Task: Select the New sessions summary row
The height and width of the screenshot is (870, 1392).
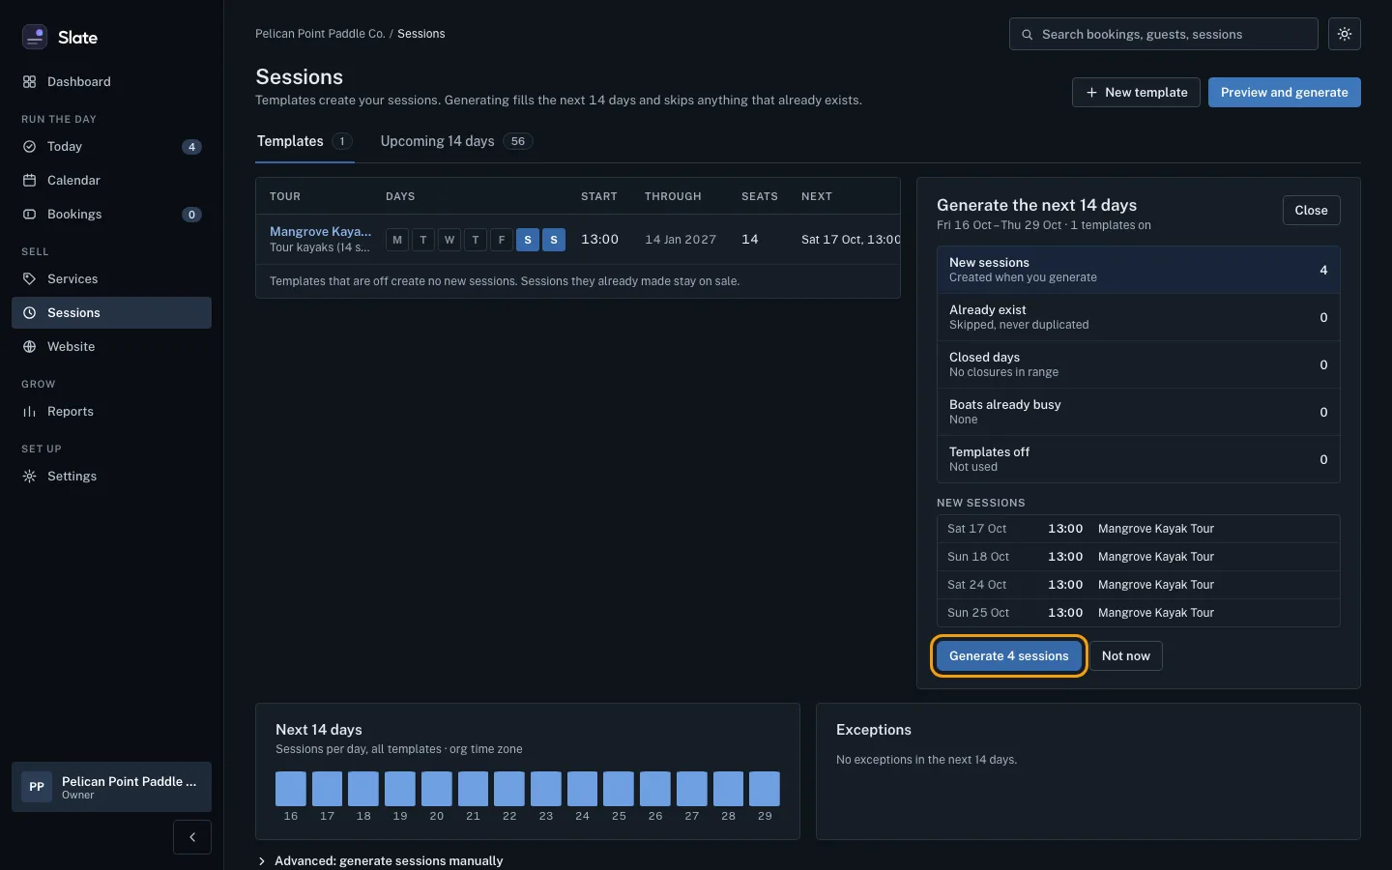Action: (x=1138, y=270)
